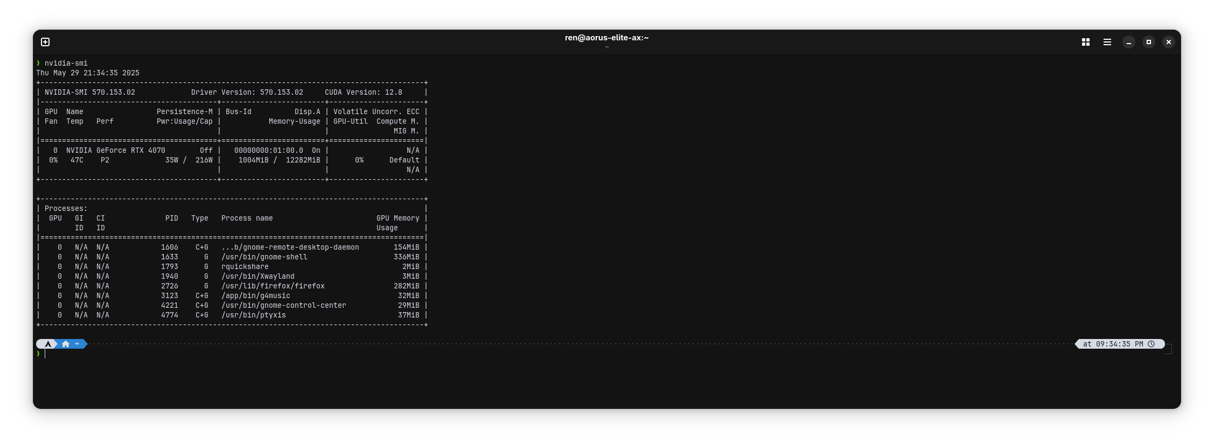Click the 154MiB memory usage value
Image resolution: width=1214 pixels, height=445 pixels.
(407, 247)
